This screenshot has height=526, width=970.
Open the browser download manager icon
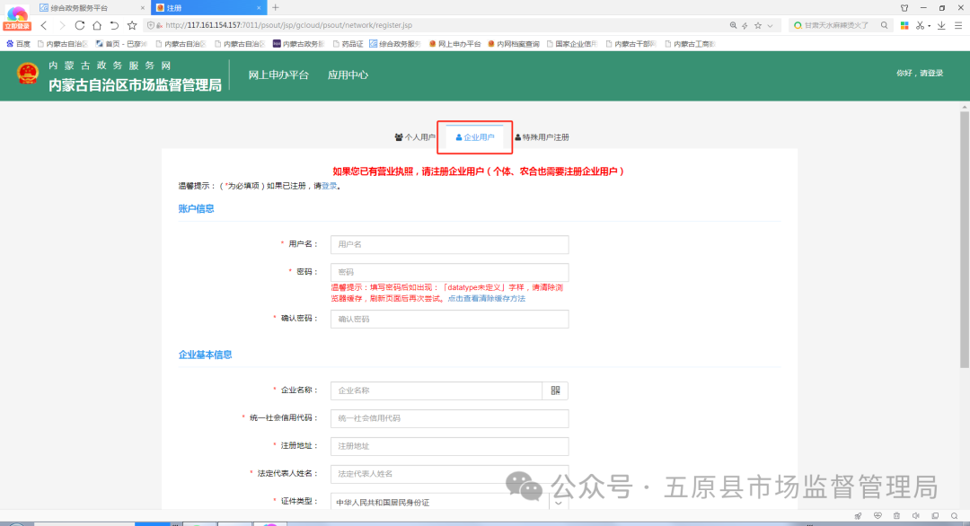(941, 25)
